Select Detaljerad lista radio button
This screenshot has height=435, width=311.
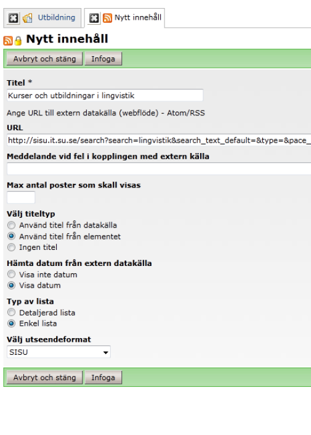11,312
